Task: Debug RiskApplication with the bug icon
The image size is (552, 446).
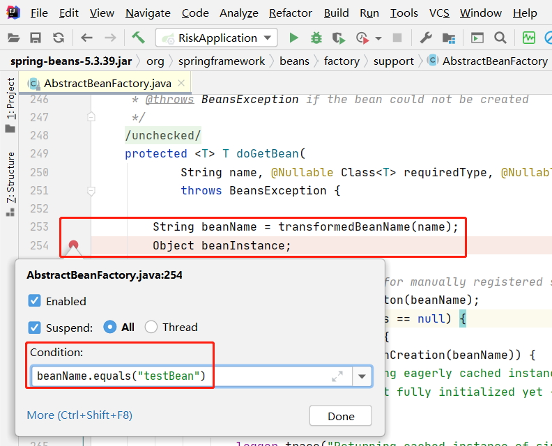Action: coord(316,38)
